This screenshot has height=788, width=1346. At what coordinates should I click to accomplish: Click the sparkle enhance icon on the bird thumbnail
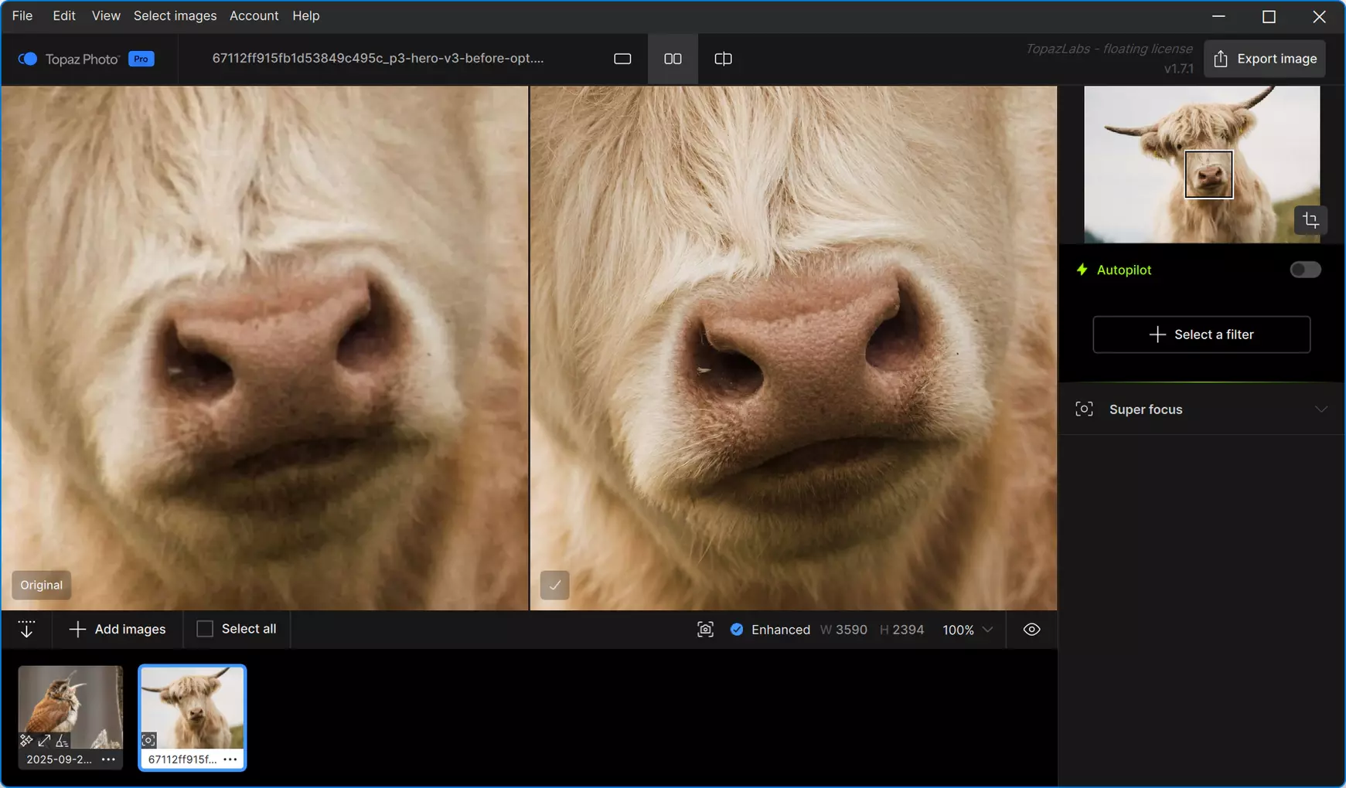point(26,740)
